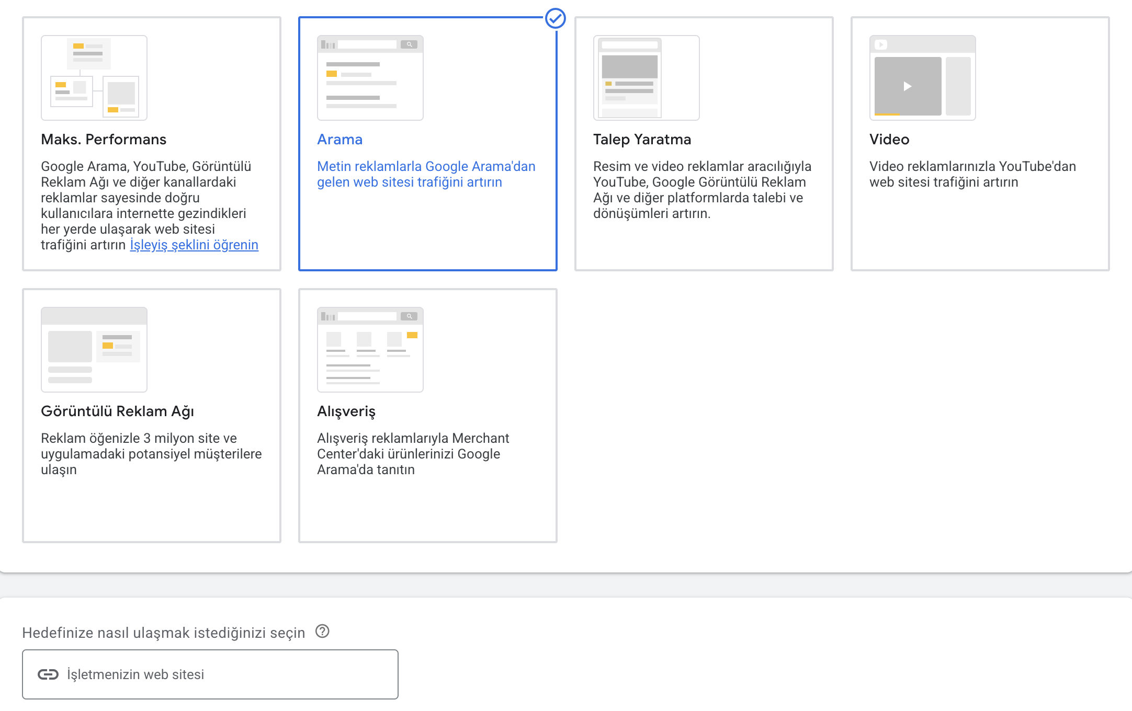Click the diagram icon on the Maks. Performans card
Viewport: 1132px width, 711px height.
[x=94, y=77]
